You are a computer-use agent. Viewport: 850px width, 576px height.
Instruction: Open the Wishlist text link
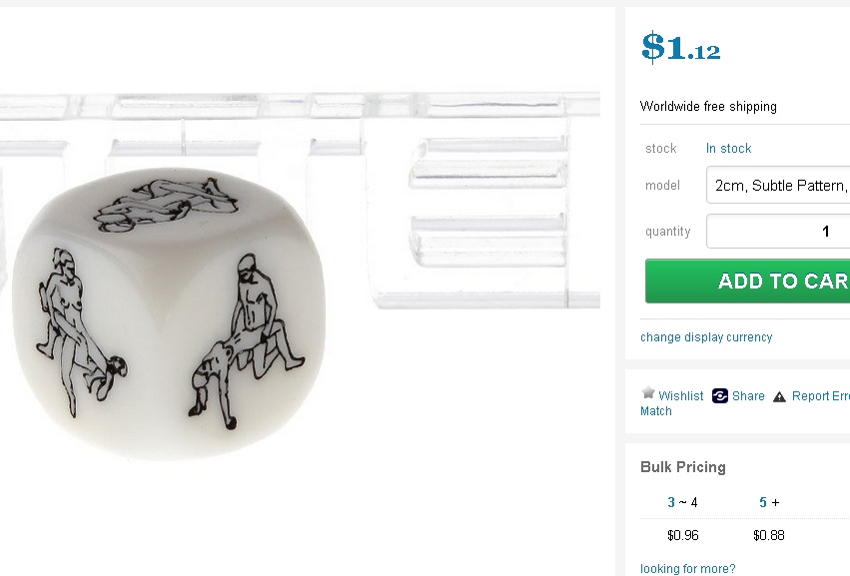[681, 396]
